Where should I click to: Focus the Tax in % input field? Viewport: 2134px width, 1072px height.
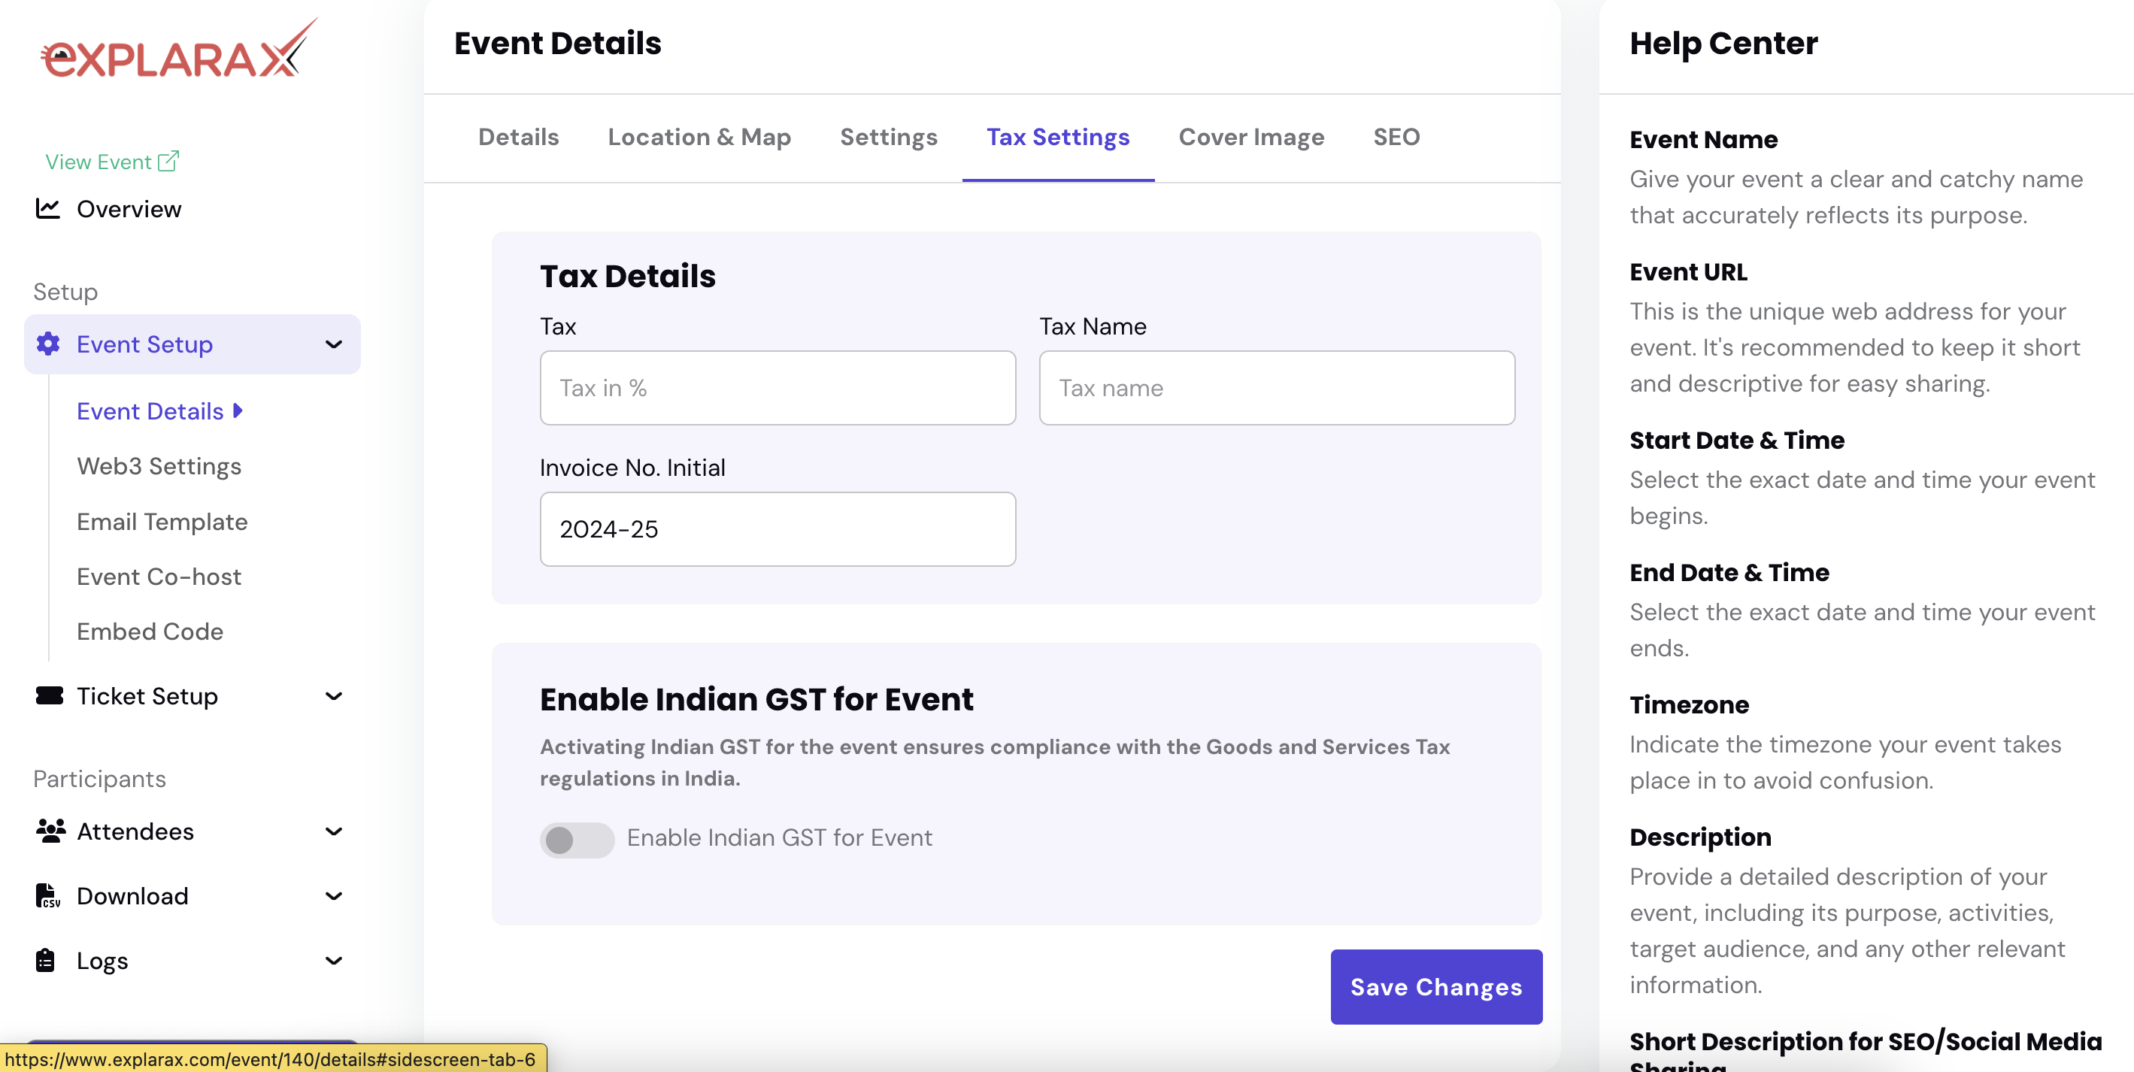click(777, 388)
